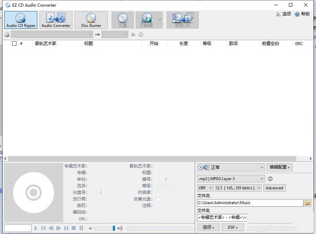
Task: Open 选项 options in top right
Action: point(284,14)
